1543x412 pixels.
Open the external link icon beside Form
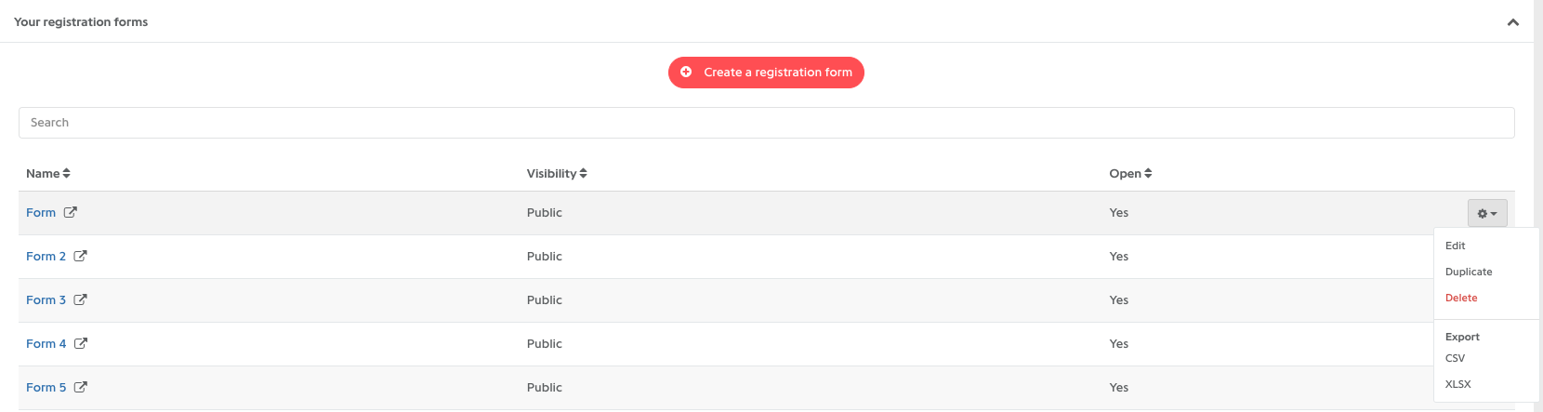pyautogui.click(x=70, y=212)
